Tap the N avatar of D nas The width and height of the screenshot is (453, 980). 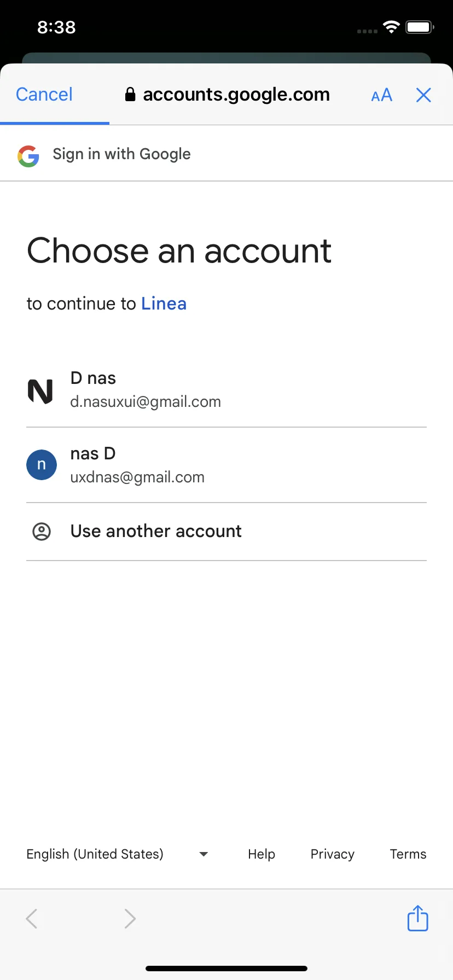(40, 392)
